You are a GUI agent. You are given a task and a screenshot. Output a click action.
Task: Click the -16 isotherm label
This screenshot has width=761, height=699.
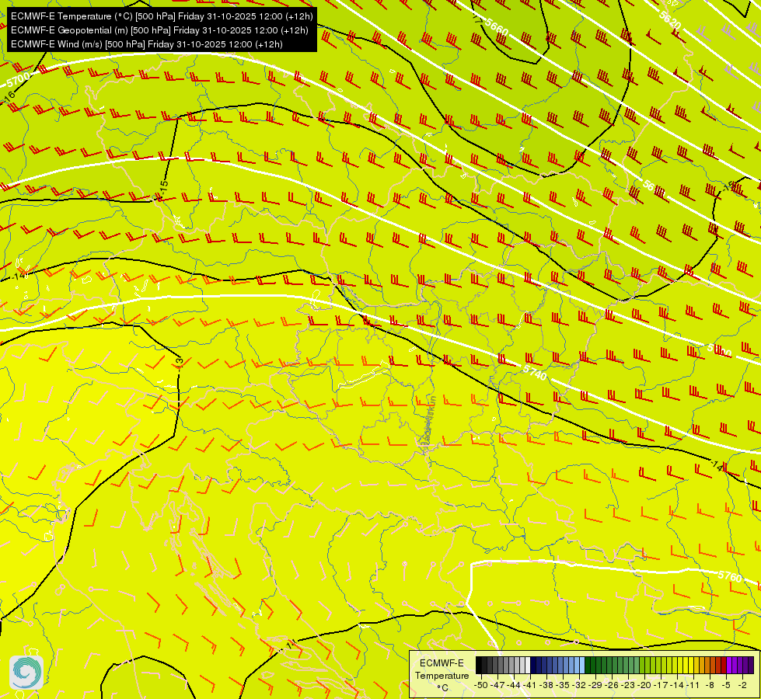(9, 96)
